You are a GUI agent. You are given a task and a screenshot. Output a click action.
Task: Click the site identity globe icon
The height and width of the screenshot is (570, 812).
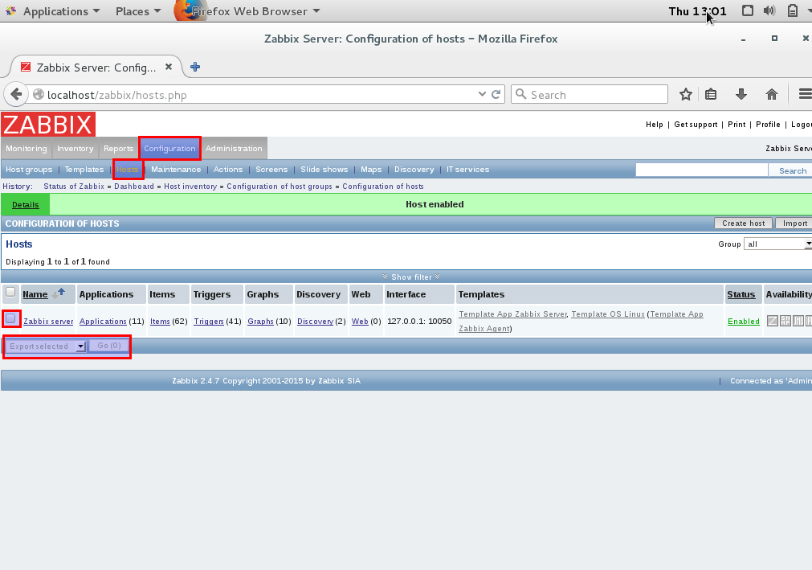click(39, 94)
